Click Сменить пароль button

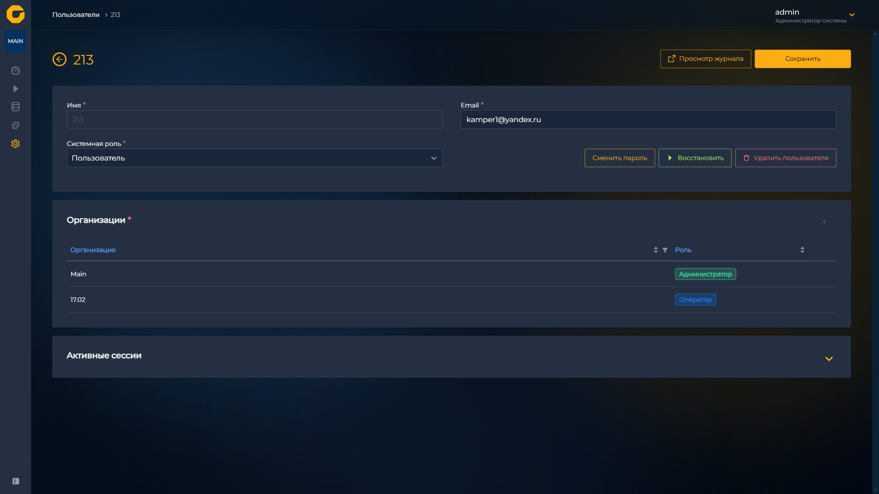point(620,158)
